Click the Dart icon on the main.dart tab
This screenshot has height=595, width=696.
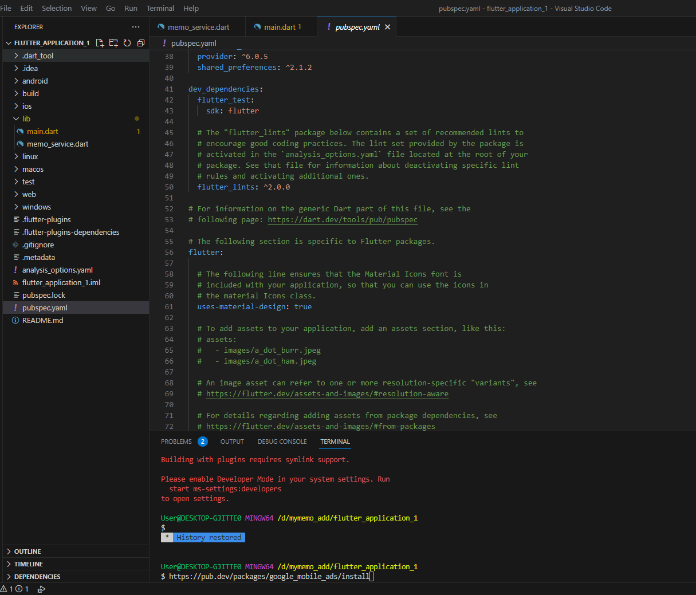[258, 27]
